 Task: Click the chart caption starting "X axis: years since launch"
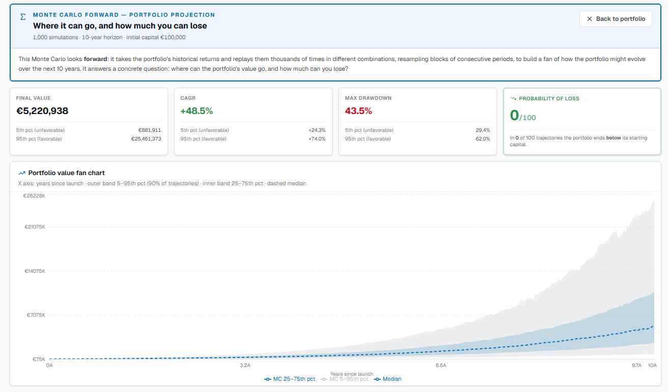pyautogui.click(x=162, y=183)
